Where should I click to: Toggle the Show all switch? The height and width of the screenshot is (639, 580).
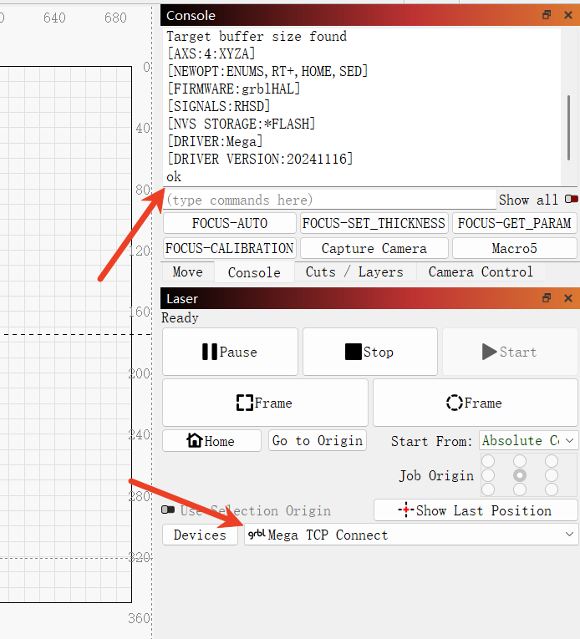(572, 200)
